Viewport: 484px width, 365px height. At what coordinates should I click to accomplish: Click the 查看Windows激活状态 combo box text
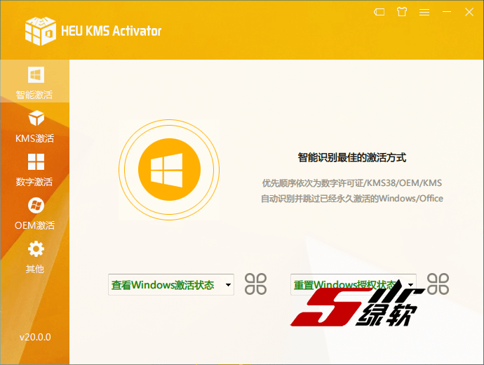[x=163, y=285]
